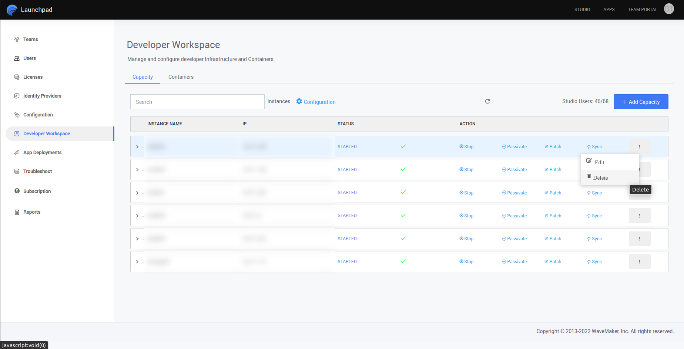684x349 pixels.
Task: Sync the last instance in list
Action: [594, 262]
